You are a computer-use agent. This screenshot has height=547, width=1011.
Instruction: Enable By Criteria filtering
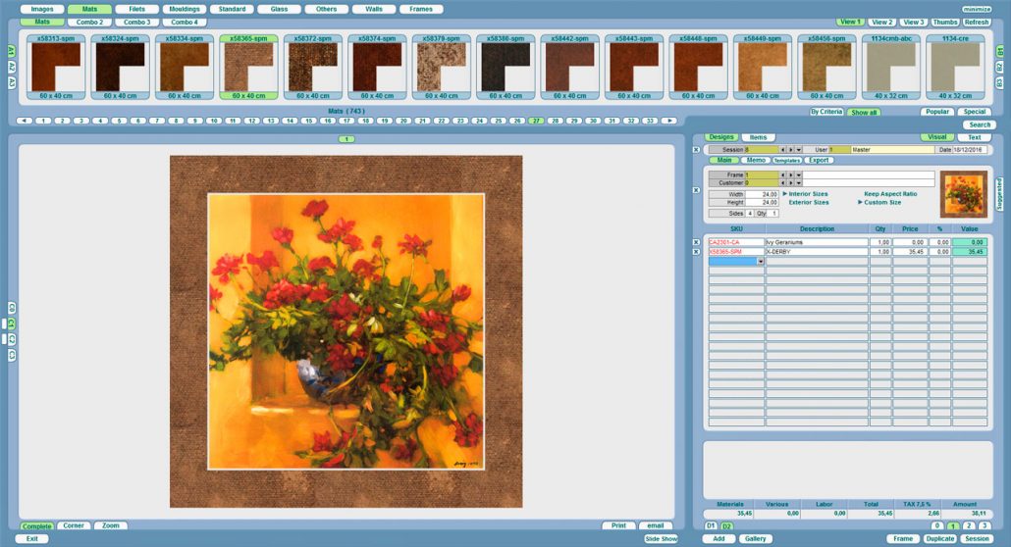click(826, 112)
